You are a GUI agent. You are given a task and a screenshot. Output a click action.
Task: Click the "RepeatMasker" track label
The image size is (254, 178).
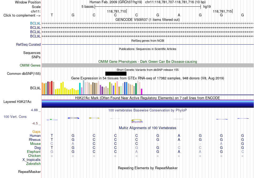click(29, 172)
